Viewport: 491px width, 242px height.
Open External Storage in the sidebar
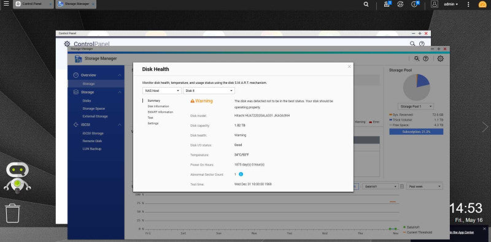(x=96, y=116)
